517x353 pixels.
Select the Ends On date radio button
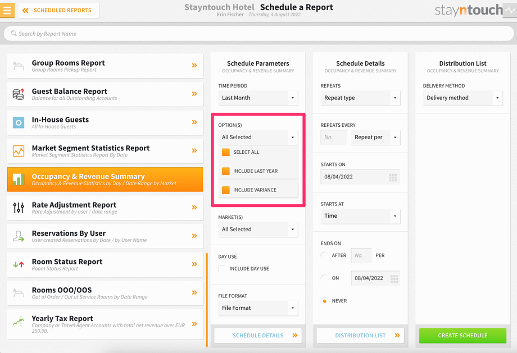pos(324,278)
